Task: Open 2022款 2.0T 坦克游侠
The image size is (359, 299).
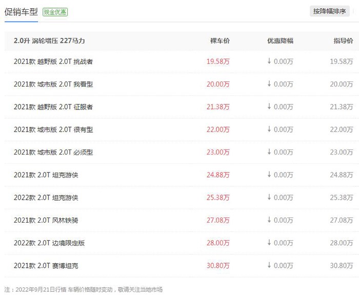Action: pyautogui.click(x=46, y=198)
